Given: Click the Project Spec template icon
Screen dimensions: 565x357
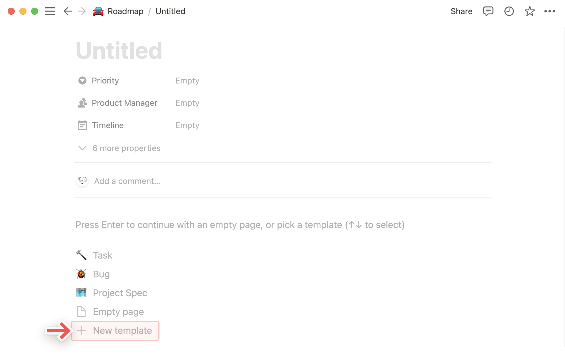Looking at the screenshot, I should pyautogui.click(x=81, y=292).
